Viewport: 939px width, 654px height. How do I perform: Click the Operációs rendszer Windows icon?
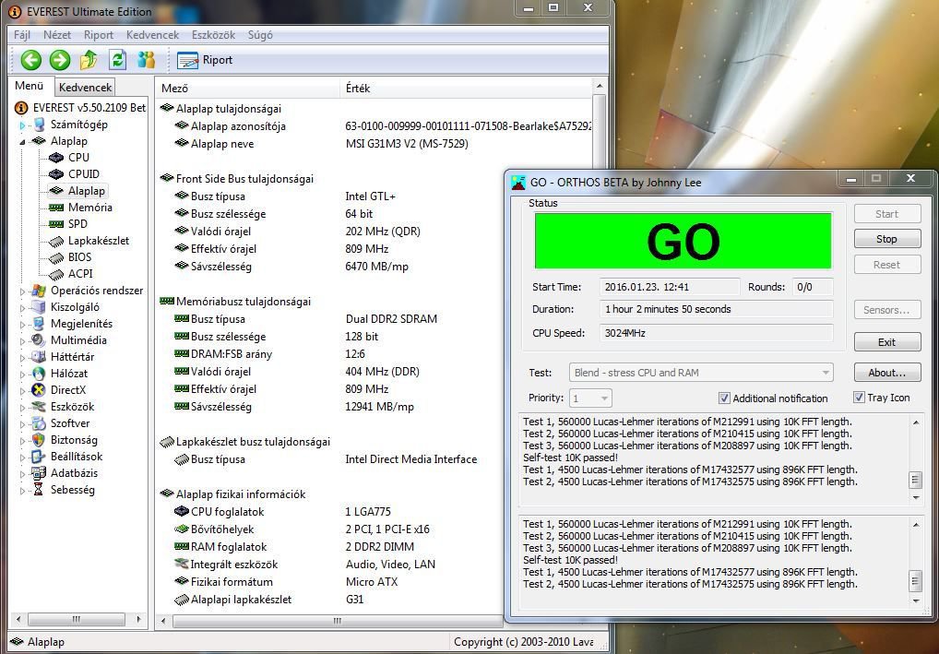pos(39,291)
